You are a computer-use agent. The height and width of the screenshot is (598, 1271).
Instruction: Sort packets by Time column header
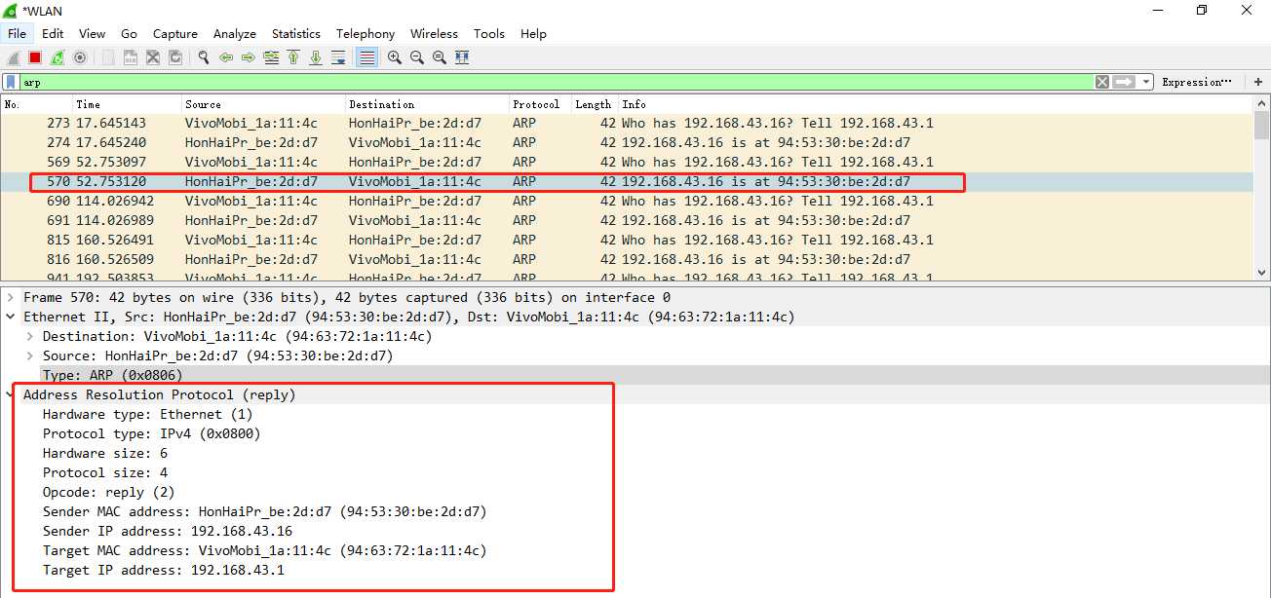(x=128, y=104)
